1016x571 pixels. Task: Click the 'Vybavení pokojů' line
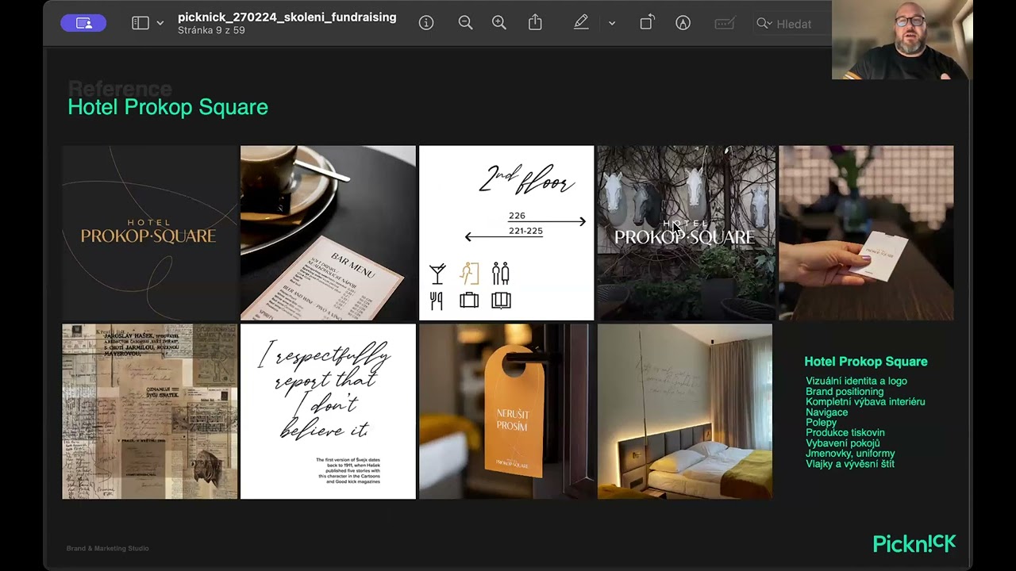coord(843,443)
